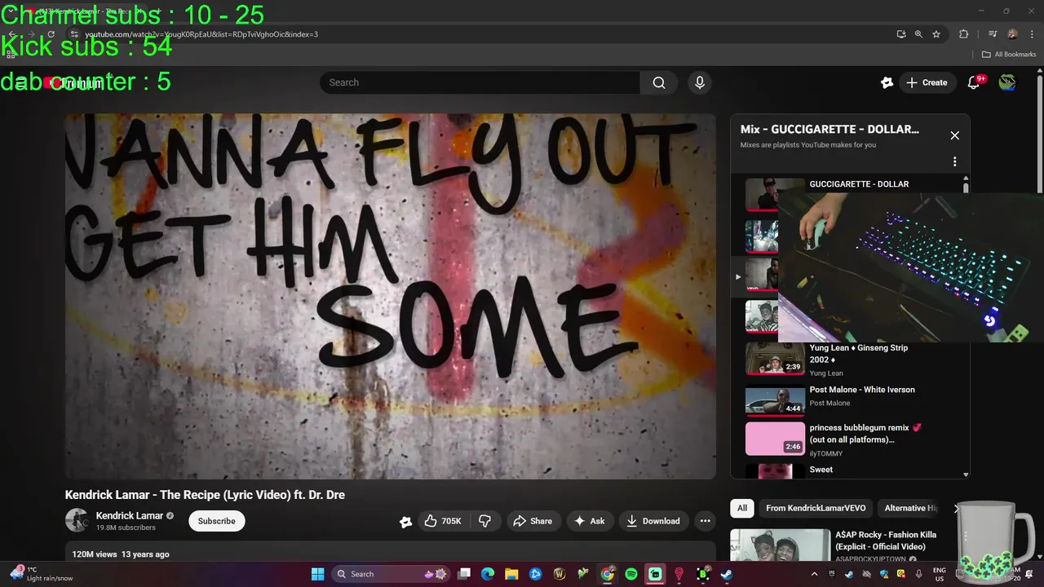This screenshot has width=1044, height=587.
Task: Open Windows Start menu
Action: click(x=317, y=574)
